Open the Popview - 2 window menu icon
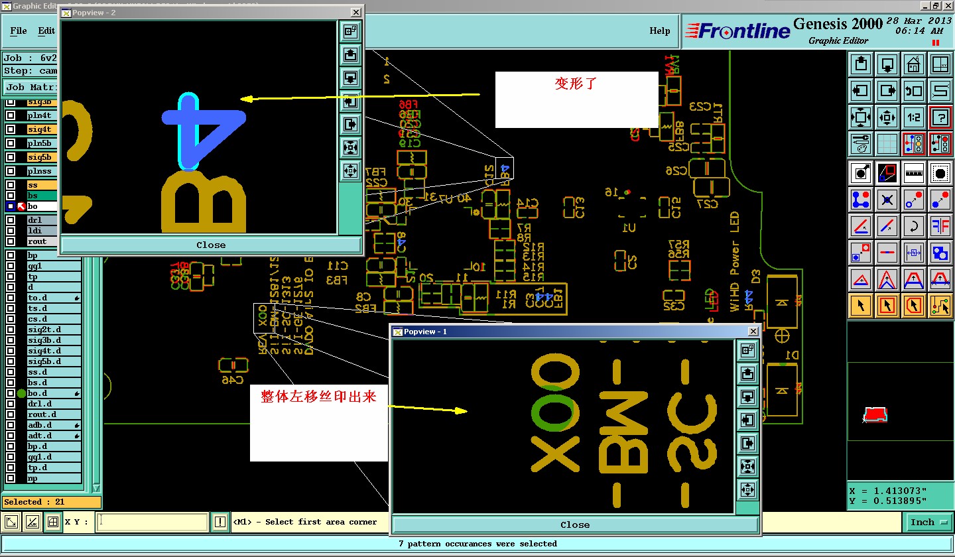This screenshot has width=955, height=557. pos(66,13)
